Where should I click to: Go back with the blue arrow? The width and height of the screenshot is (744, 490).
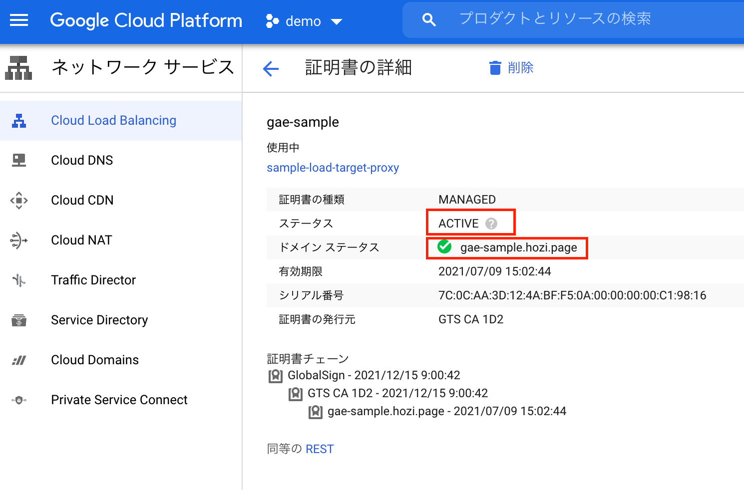click(x=271, y=68)
